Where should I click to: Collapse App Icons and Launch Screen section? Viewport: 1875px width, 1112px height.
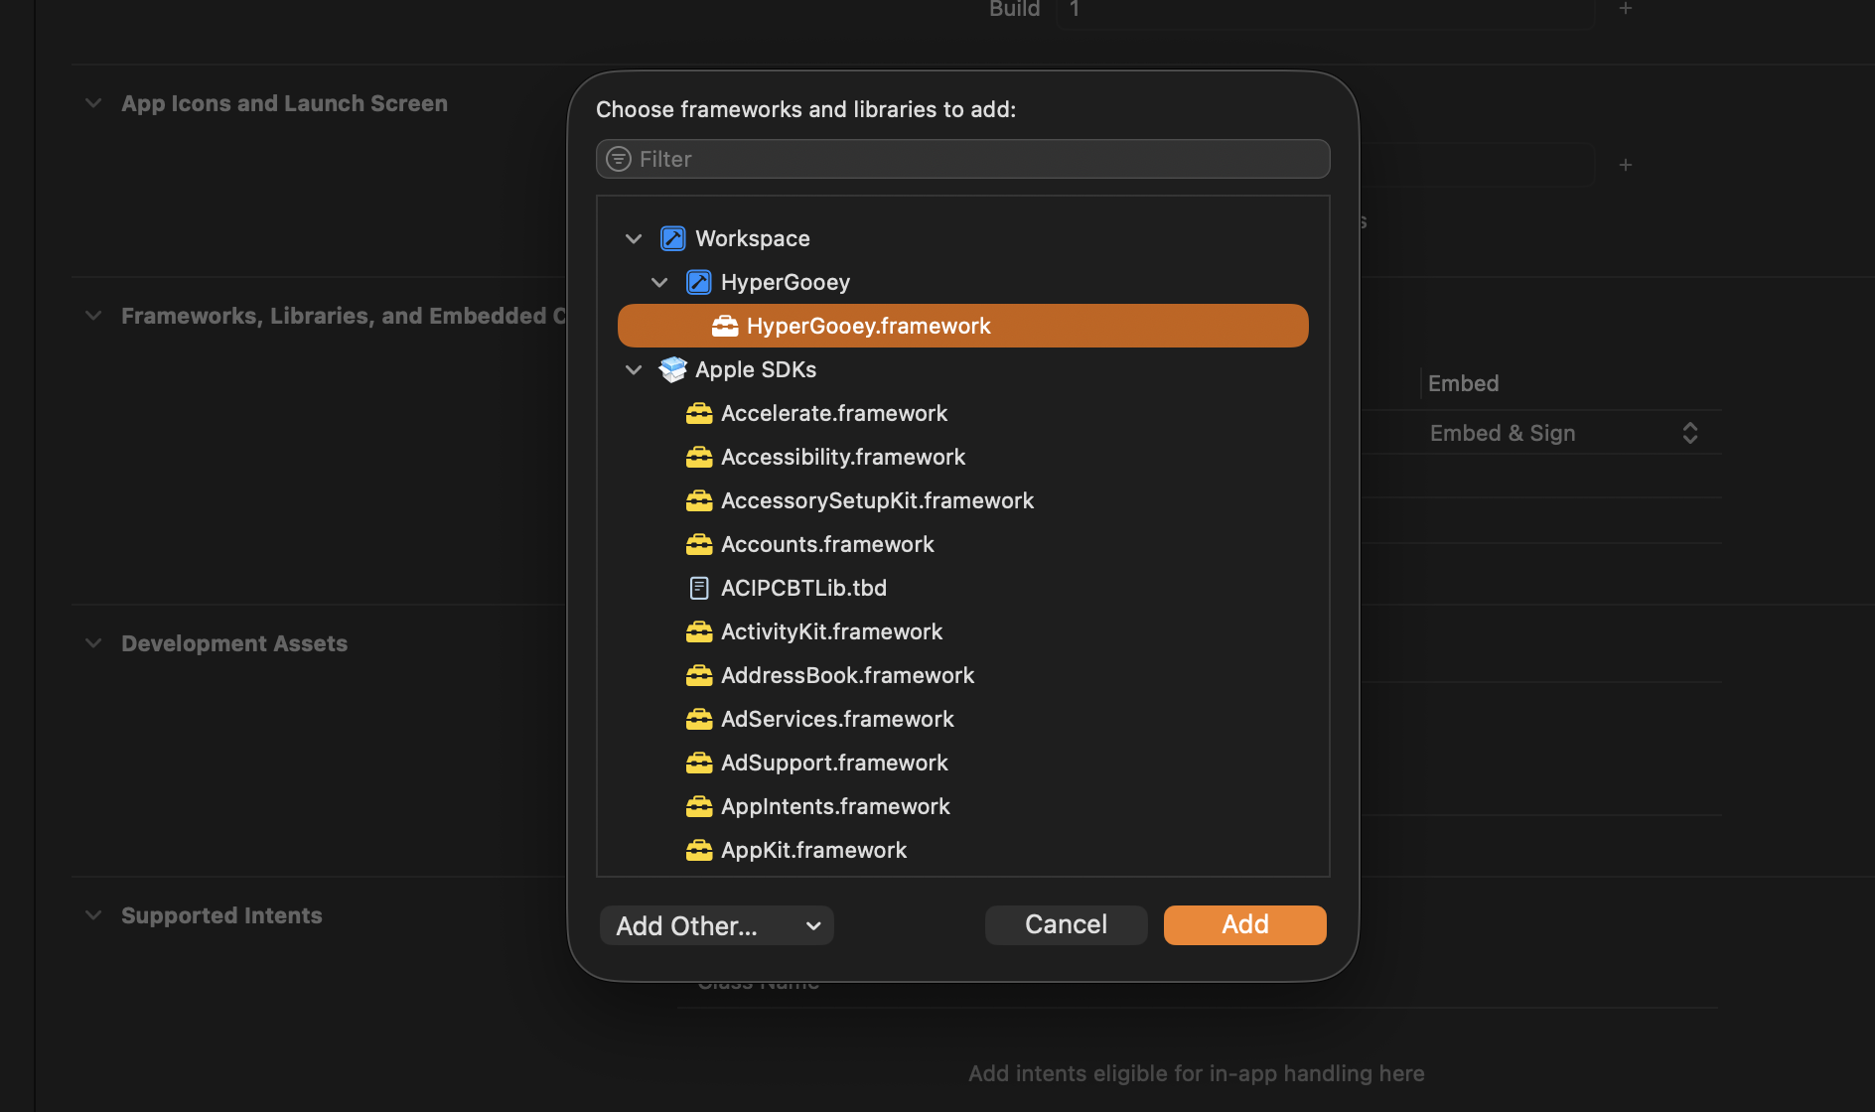tap(93, 103)
